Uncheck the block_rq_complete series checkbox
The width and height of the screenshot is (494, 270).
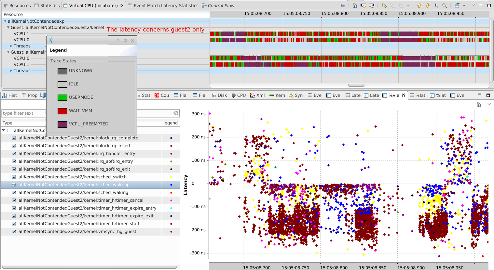(x=14, y=138)
